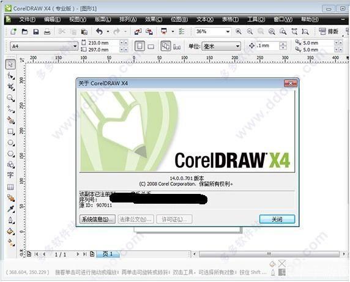Click the Open folder icon
This screenshot has height=282, width=350.
tap(24, 32)
